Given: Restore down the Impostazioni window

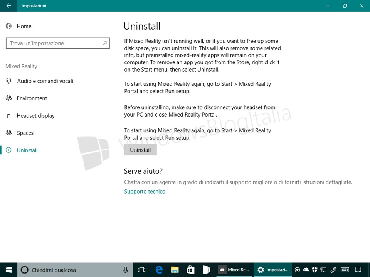Looking at the screenshot, I should click(x=345, y=6).
